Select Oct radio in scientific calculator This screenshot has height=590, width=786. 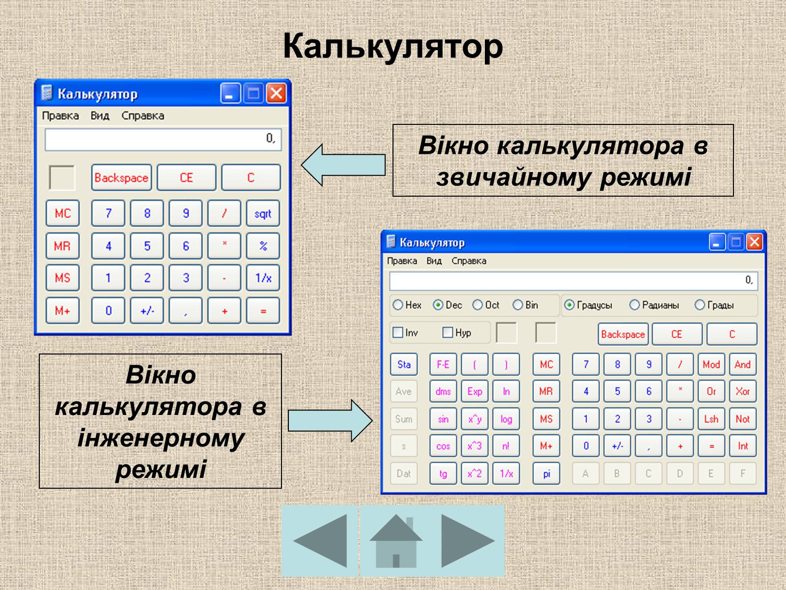tap(486, 305)
